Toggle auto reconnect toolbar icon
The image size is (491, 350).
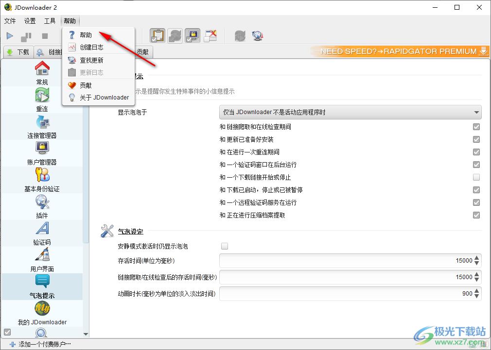coord(175,35)
